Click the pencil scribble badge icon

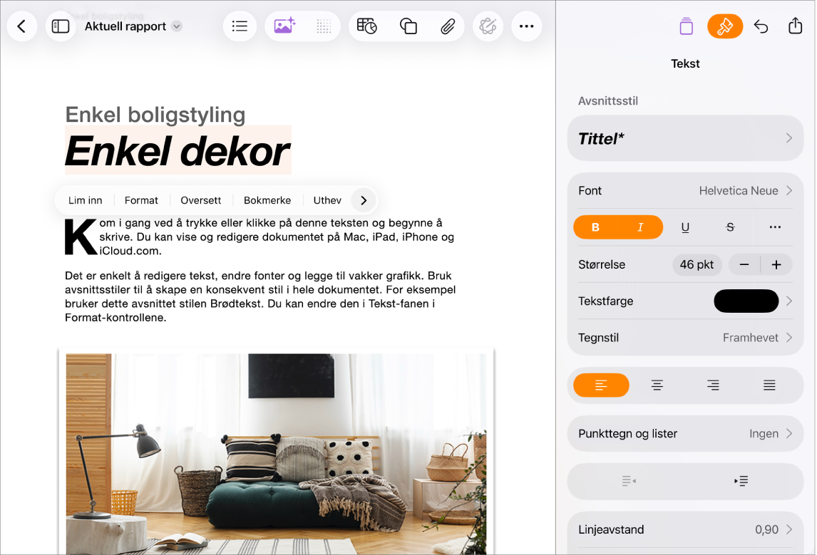pyautogui.click(x=488, y=26)
